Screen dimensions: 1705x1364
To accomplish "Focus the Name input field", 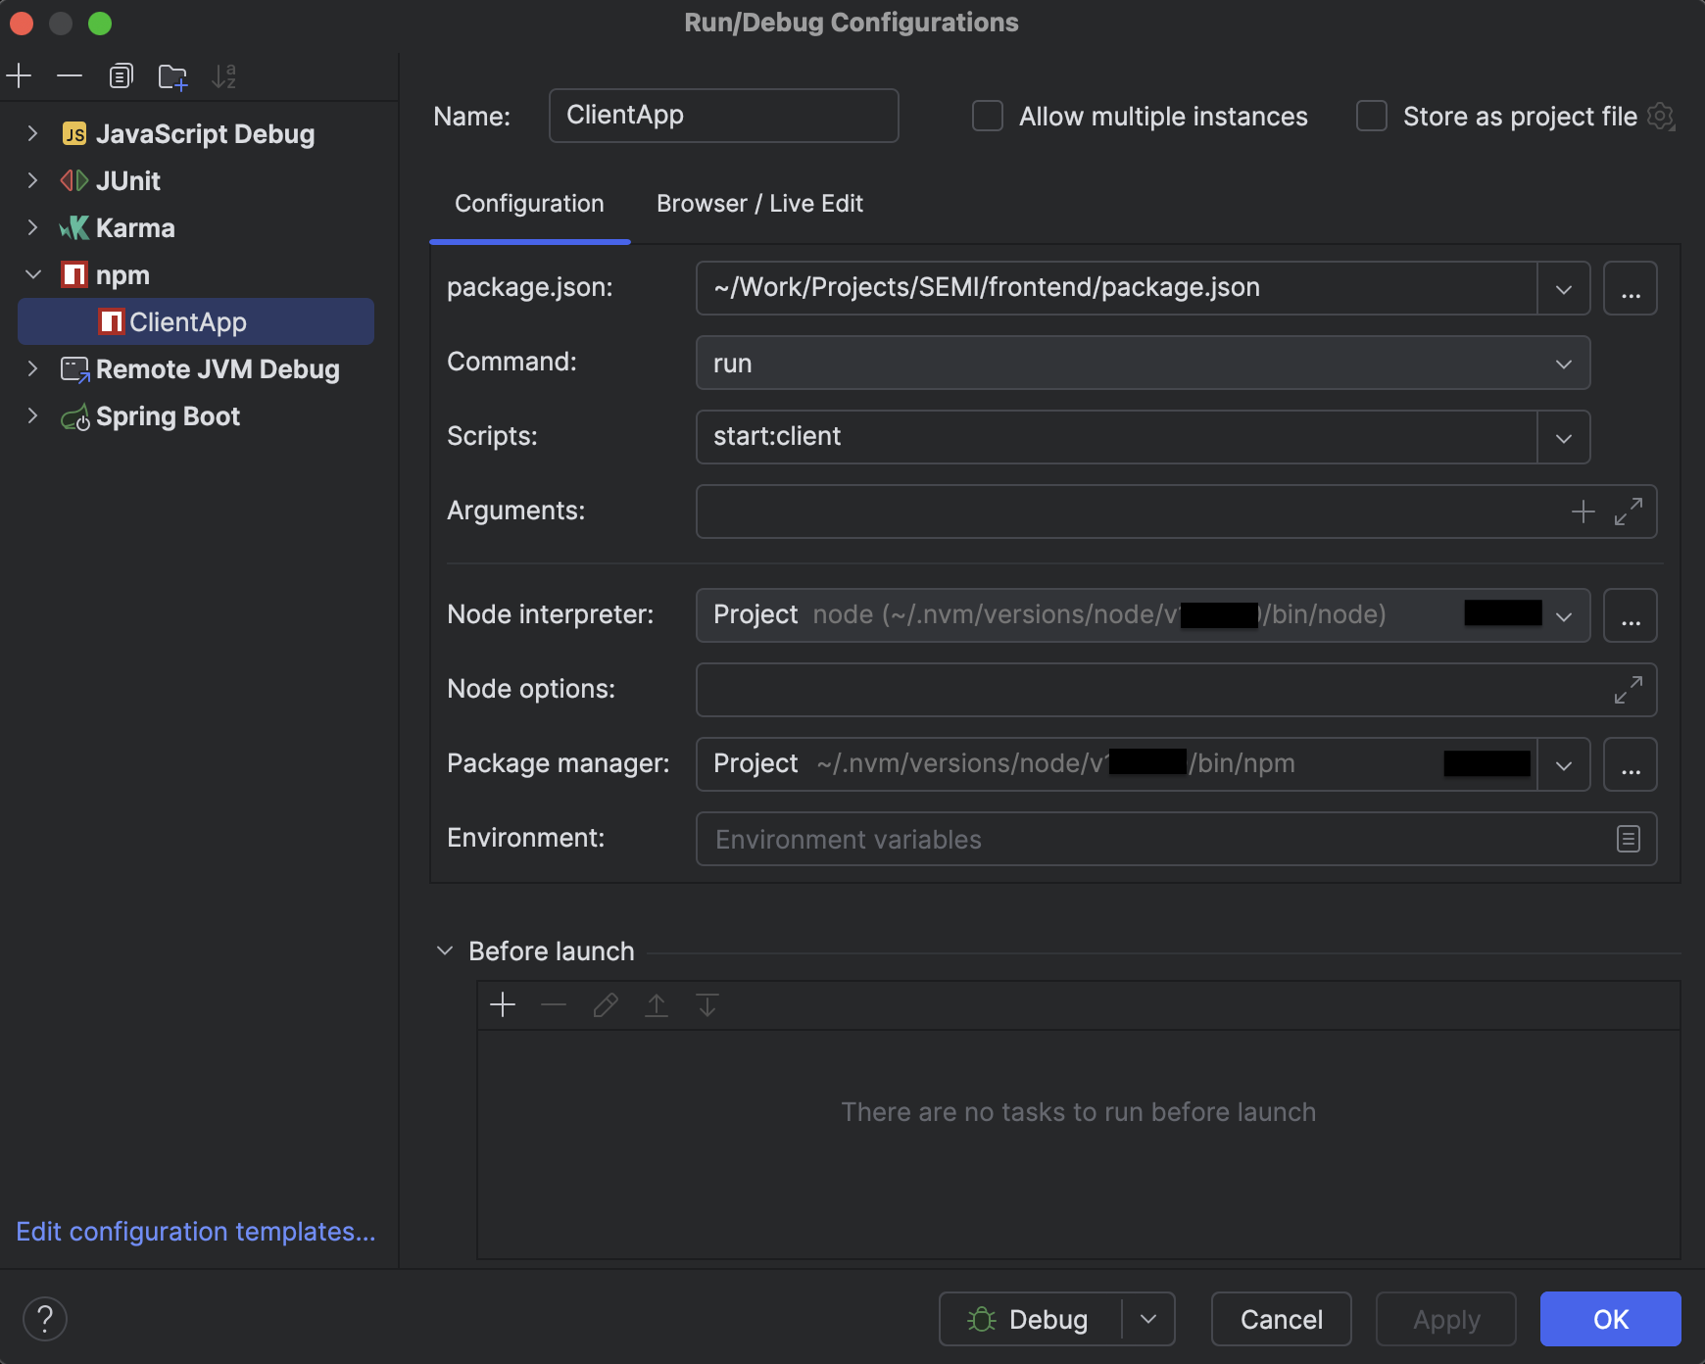I will (723, 116).
